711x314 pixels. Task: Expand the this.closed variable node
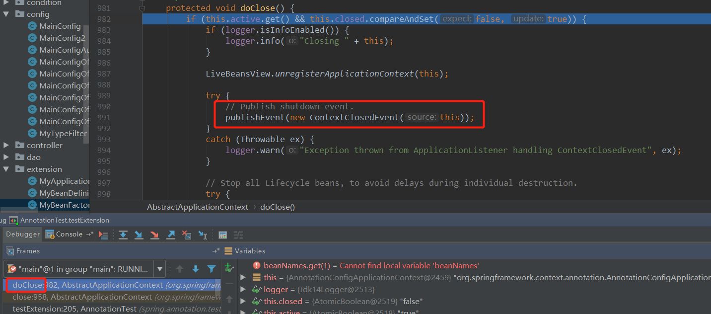click(x=243, y=301)
